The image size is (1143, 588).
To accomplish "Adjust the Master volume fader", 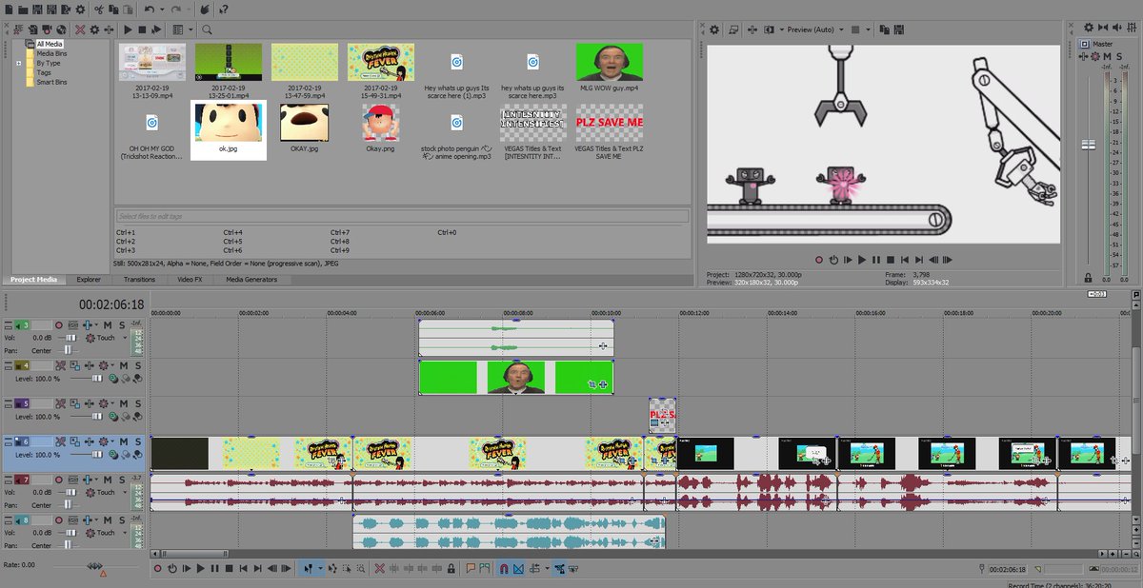I will (x=1088, y=145).
